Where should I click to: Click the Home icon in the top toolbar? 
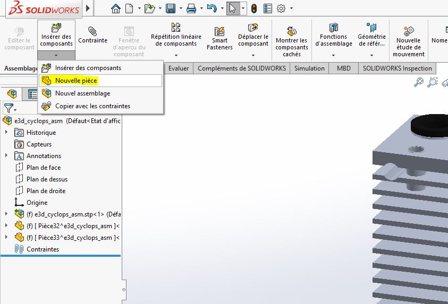(116, 8)
